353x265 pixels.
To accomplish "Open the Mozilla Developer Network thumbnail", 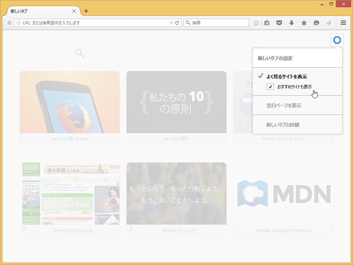I will [x=283, y=194].
